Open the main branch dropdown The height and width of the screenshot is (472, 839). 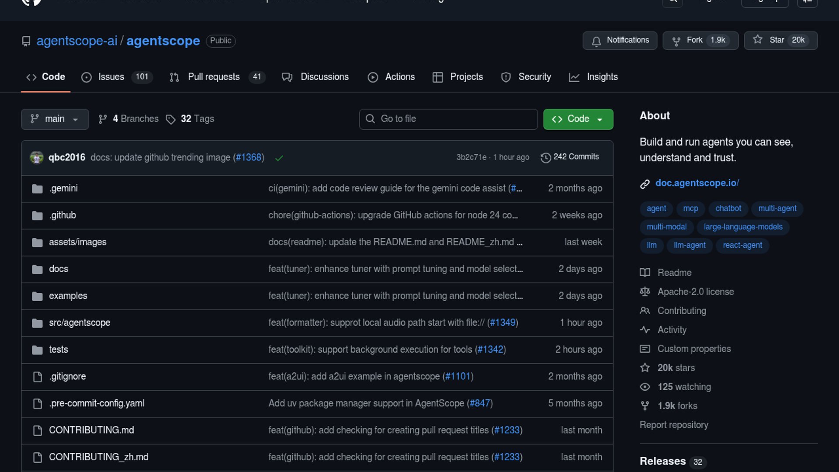coord(55,119)
